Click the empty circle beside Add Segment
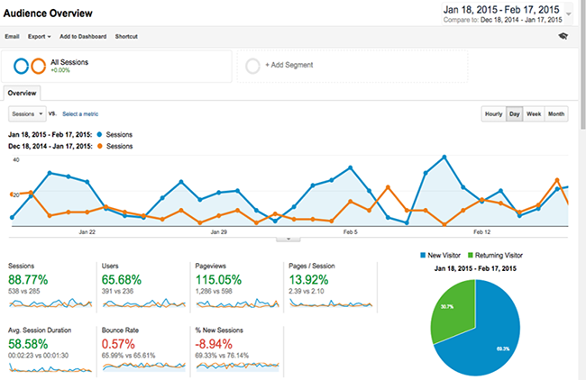 [252, 66]
